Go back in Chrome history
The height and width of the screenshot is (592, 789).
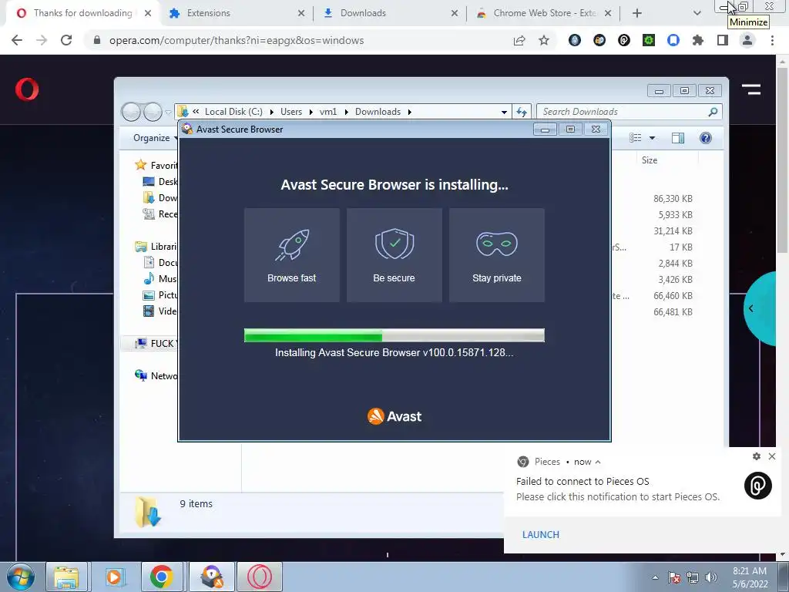point(17,40)
